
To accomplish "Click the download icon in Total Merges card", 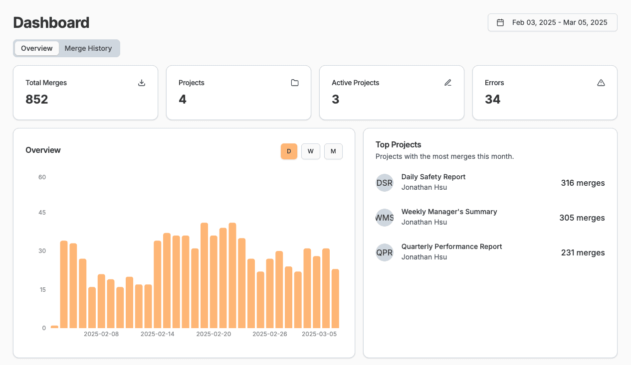I will pos(142,83).
